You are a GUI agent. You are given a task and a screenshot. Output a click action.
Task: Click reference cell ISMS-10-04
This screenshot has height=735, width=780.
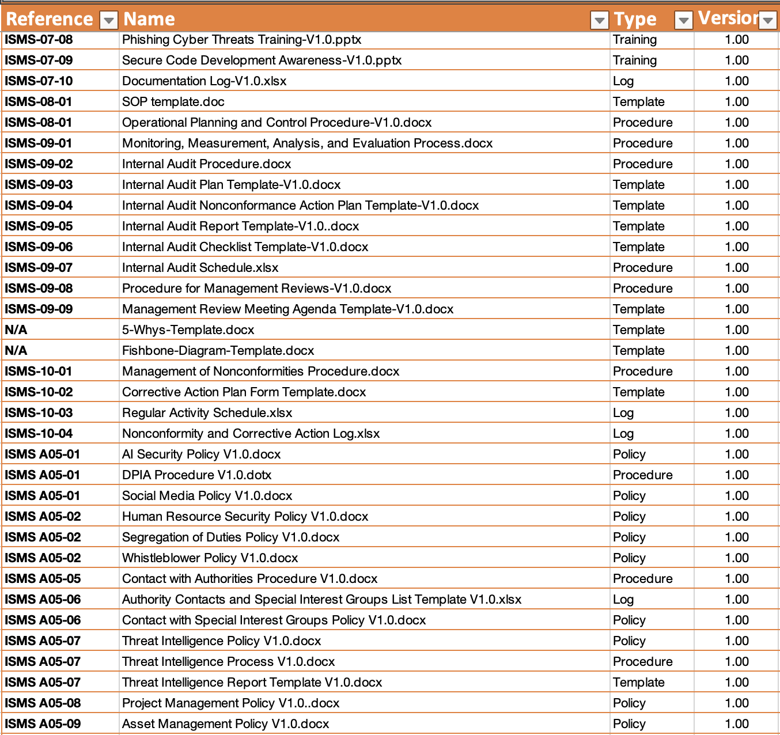click(60, 434)
